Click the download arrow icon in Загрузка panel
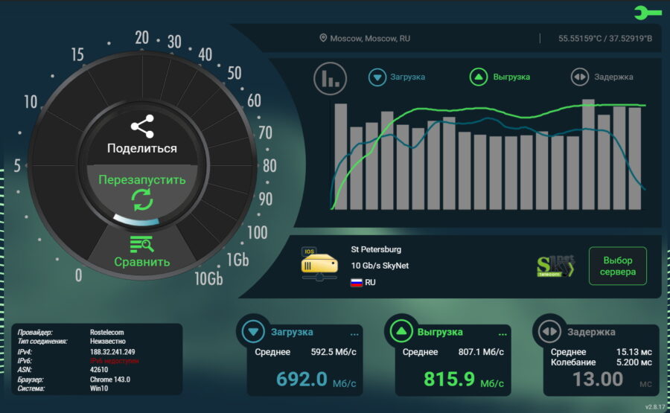The width and height of the screenshot is (670, 413). [255, 332]
